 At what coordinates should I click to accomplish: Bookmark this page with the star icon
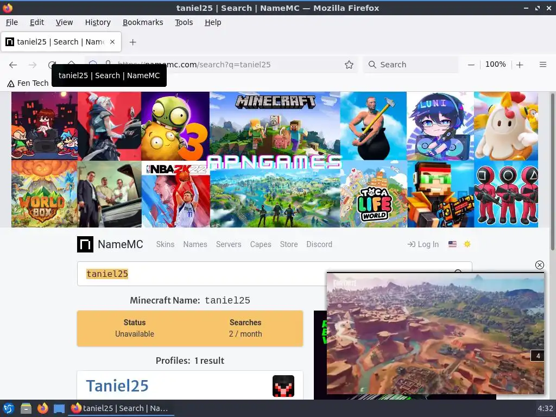click(x=349, y=65)
